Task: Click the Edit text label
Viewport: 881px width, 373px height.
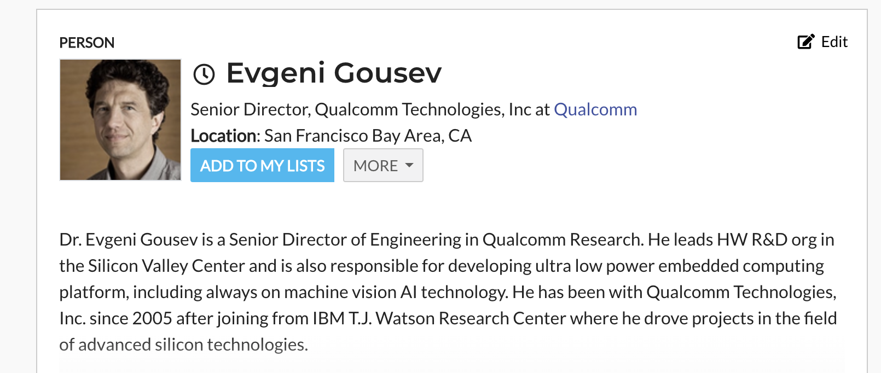Action: (x=834, y=42)
